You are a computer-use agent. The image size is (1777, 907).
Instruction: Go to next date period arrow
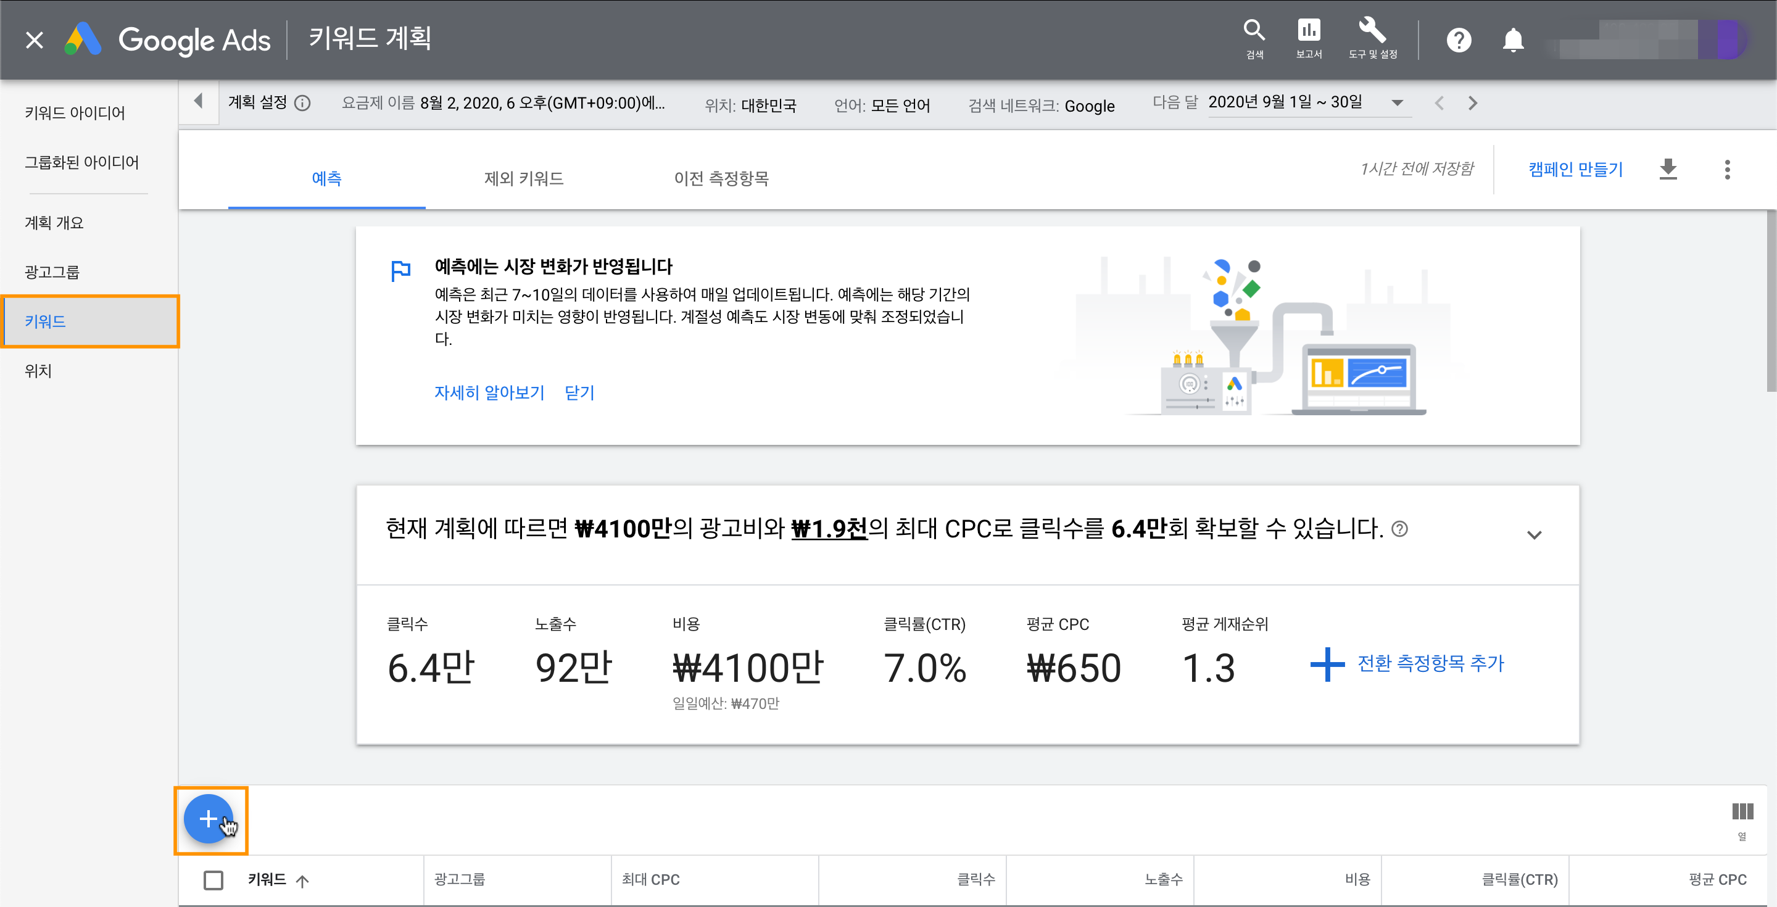[x=1472, y=103]
